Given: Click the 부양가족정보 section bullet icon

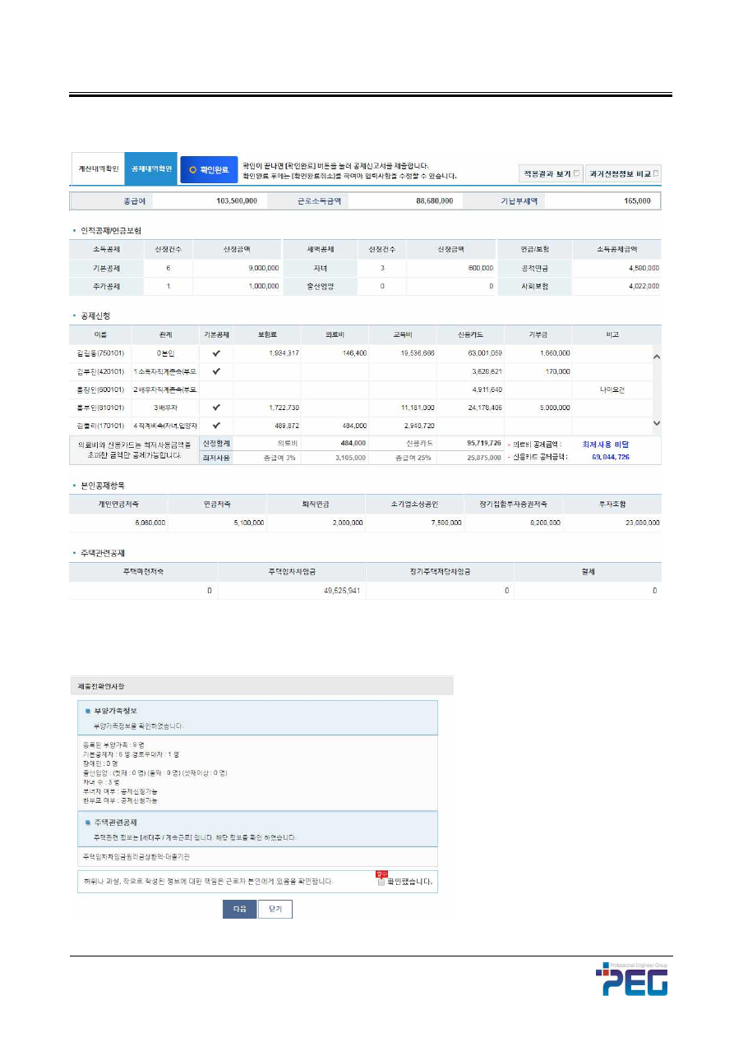Looking at the screenshot, I should 87,712.
